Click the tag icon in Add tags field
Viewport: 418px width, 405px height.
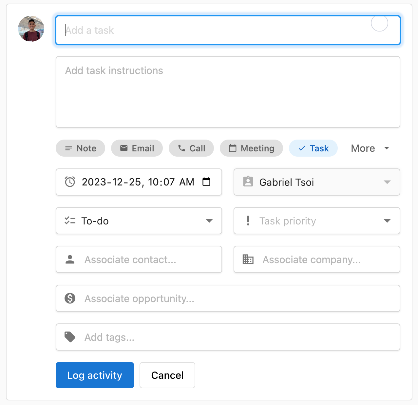pyautogui.click(x=70, y=337)
